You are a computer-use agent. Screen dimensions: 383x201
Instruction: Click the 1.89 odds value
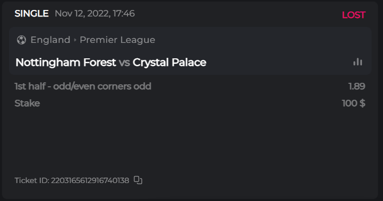point(356,86)
